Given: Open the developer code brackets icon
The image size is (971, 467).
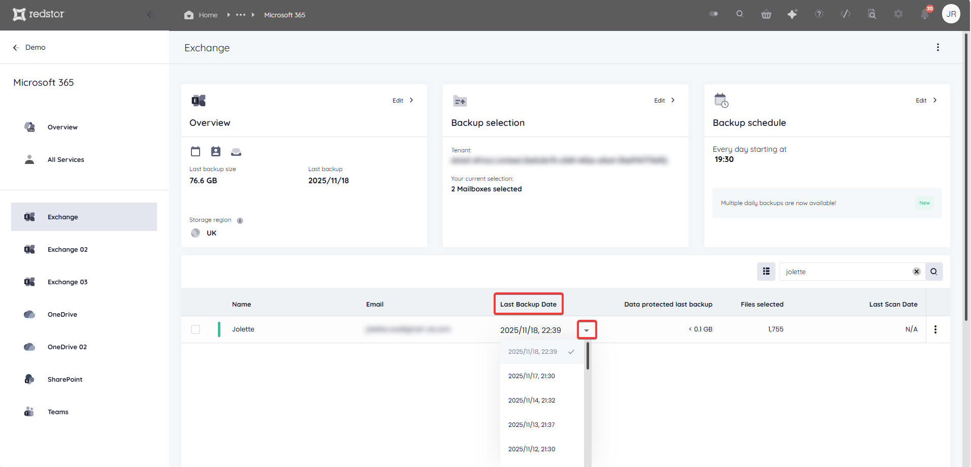Looking at the screenshot, I should point(846,14).
